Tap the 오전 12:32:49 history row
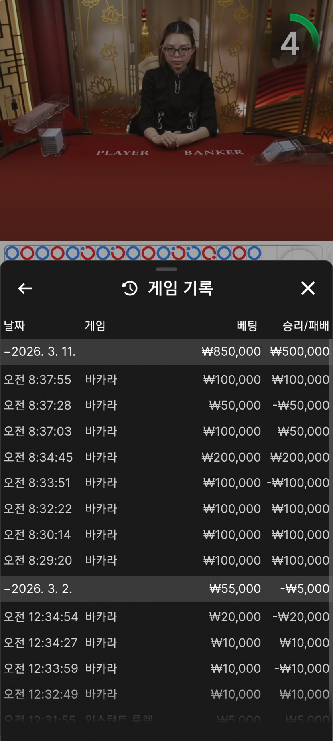Screen dimensions: 333x741 (x=166, y=694)
